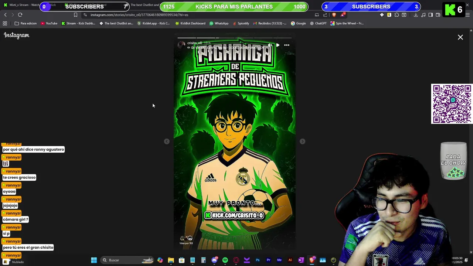Open the Spicetify bookmark
473x266 pixels.
click(x=241, y=23)
